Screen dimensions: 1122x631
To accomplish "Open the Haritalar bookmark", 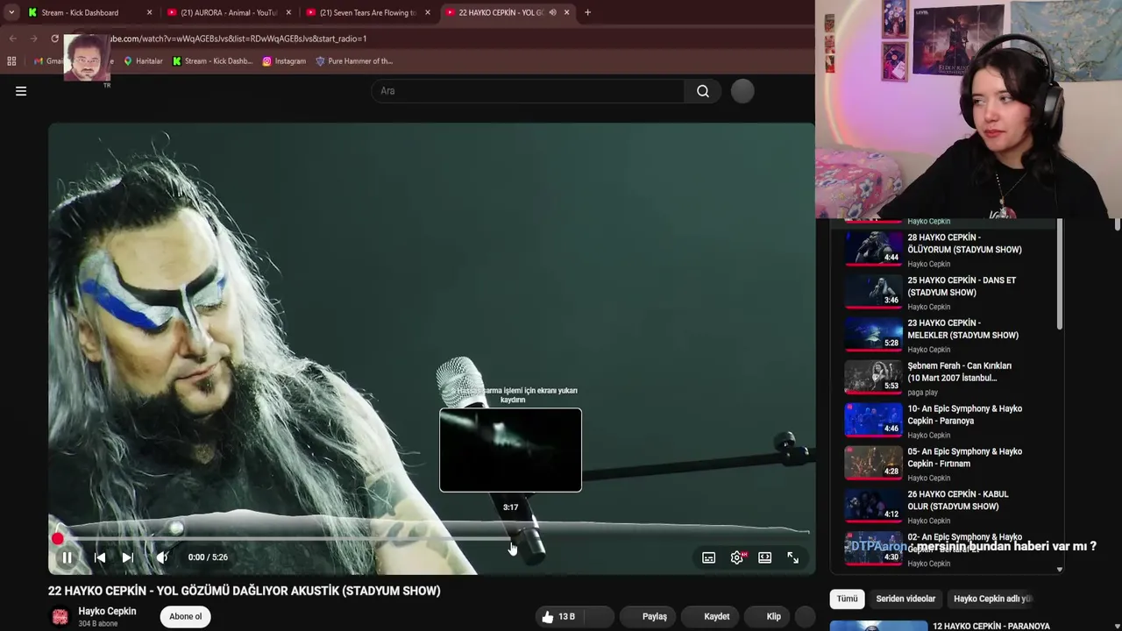I will (143, 61).
